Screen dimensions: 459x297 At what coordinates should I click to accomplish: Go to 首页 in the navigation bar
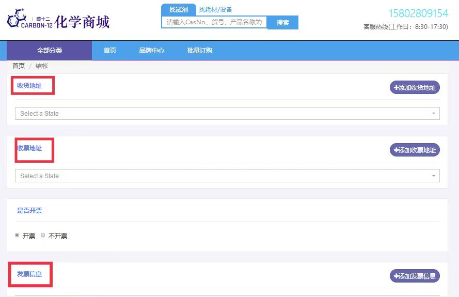point(110,51)
